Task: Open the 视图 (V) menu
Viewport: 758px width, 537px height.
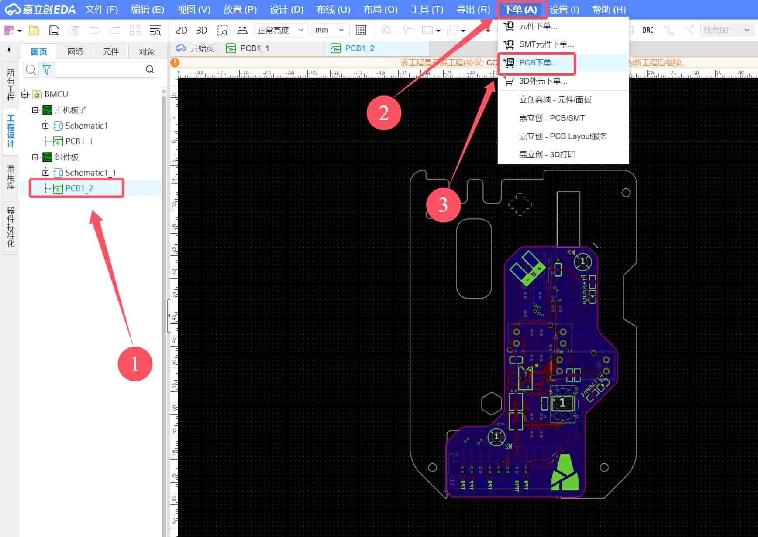Action: pyautogui.click(x=193, y=10)
